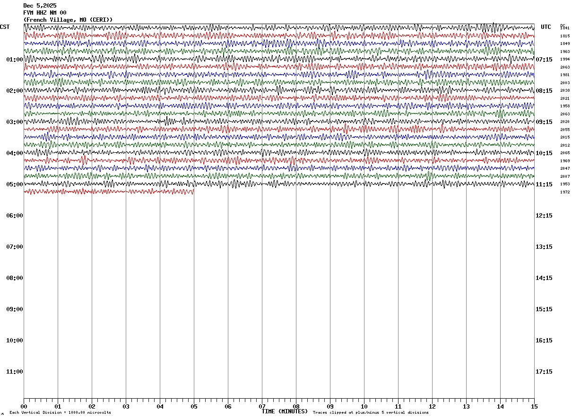This screenshot has width=572, height=419.
Task: Click the '09:00' CST hour label
Action: 15,309
